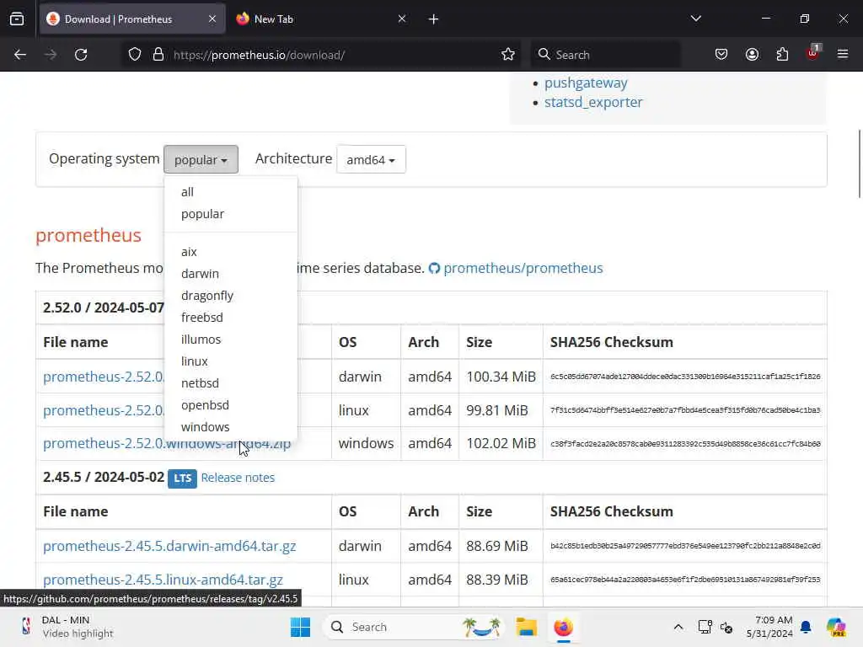The height and width of the screenshot is (647, 863).
Task: Open Copilot preview icon in taskbar
Action: tap(836, 627)
